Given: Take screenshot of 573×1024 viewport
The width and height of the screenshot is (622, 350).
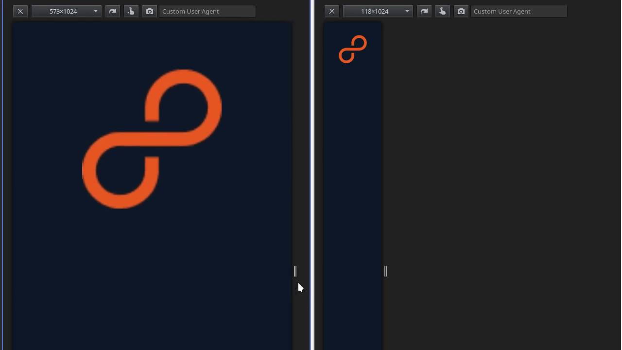Looking at the screenshot, I should coord(150,11).
